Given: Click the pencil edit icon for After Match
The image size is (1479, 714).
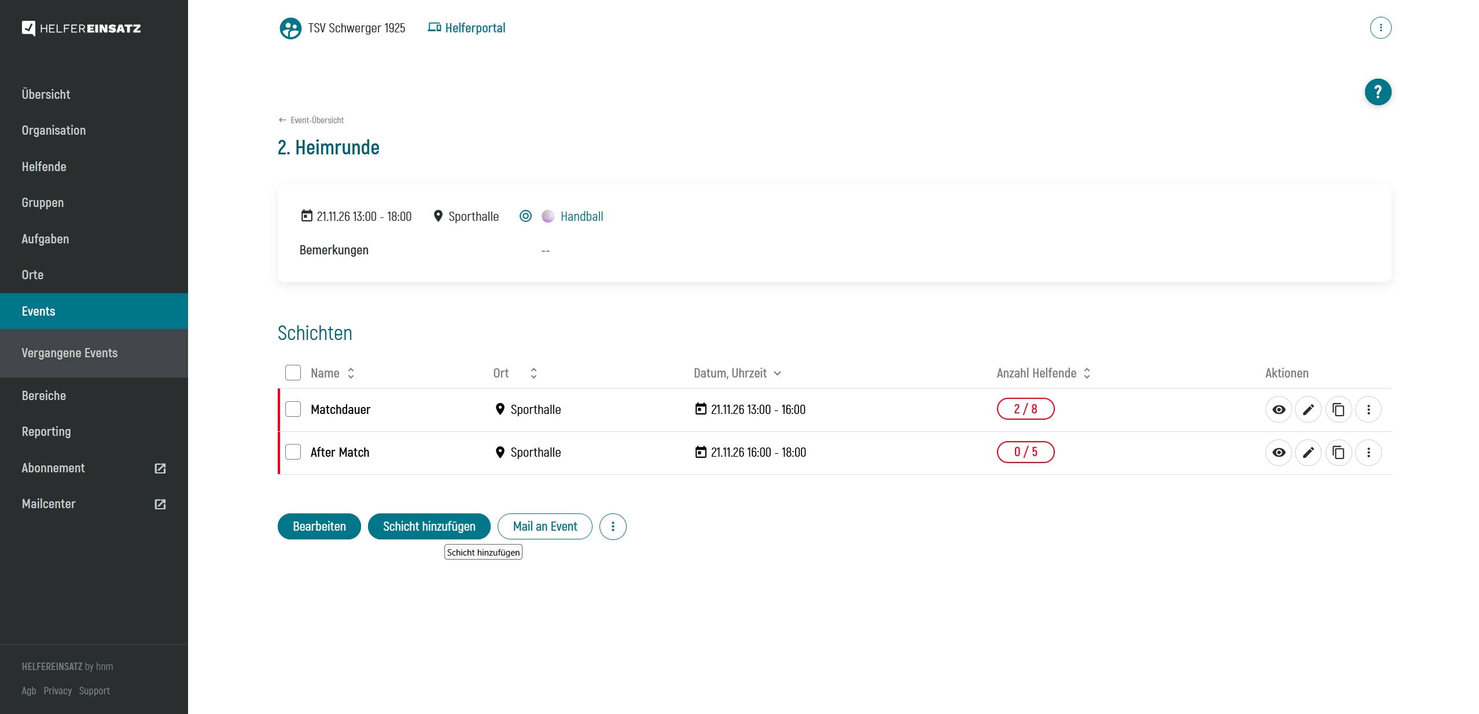Looking at the screenshot, I should pos(1308,452).
